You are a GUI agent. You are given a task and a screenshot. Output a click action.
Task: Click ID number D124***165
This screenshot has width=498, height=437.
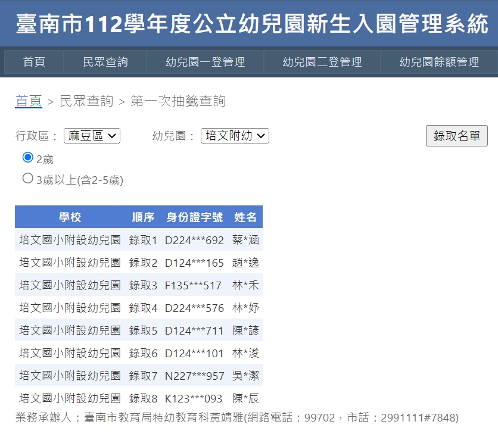(x=194, y=263)
